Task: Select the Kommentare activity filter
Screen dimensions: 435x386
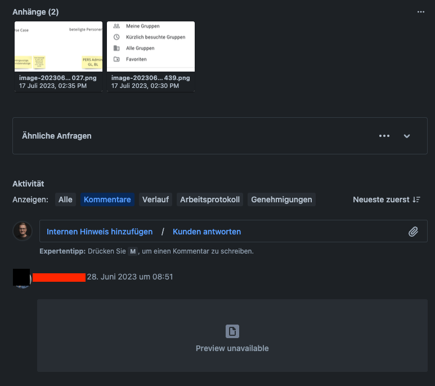Action: 107,199
